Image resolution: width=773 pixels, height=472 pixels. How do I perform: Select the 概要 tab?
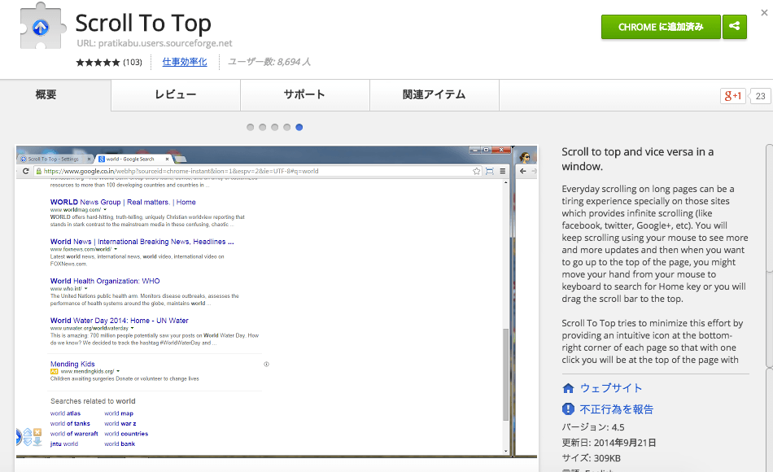click(x=46, y=94)
